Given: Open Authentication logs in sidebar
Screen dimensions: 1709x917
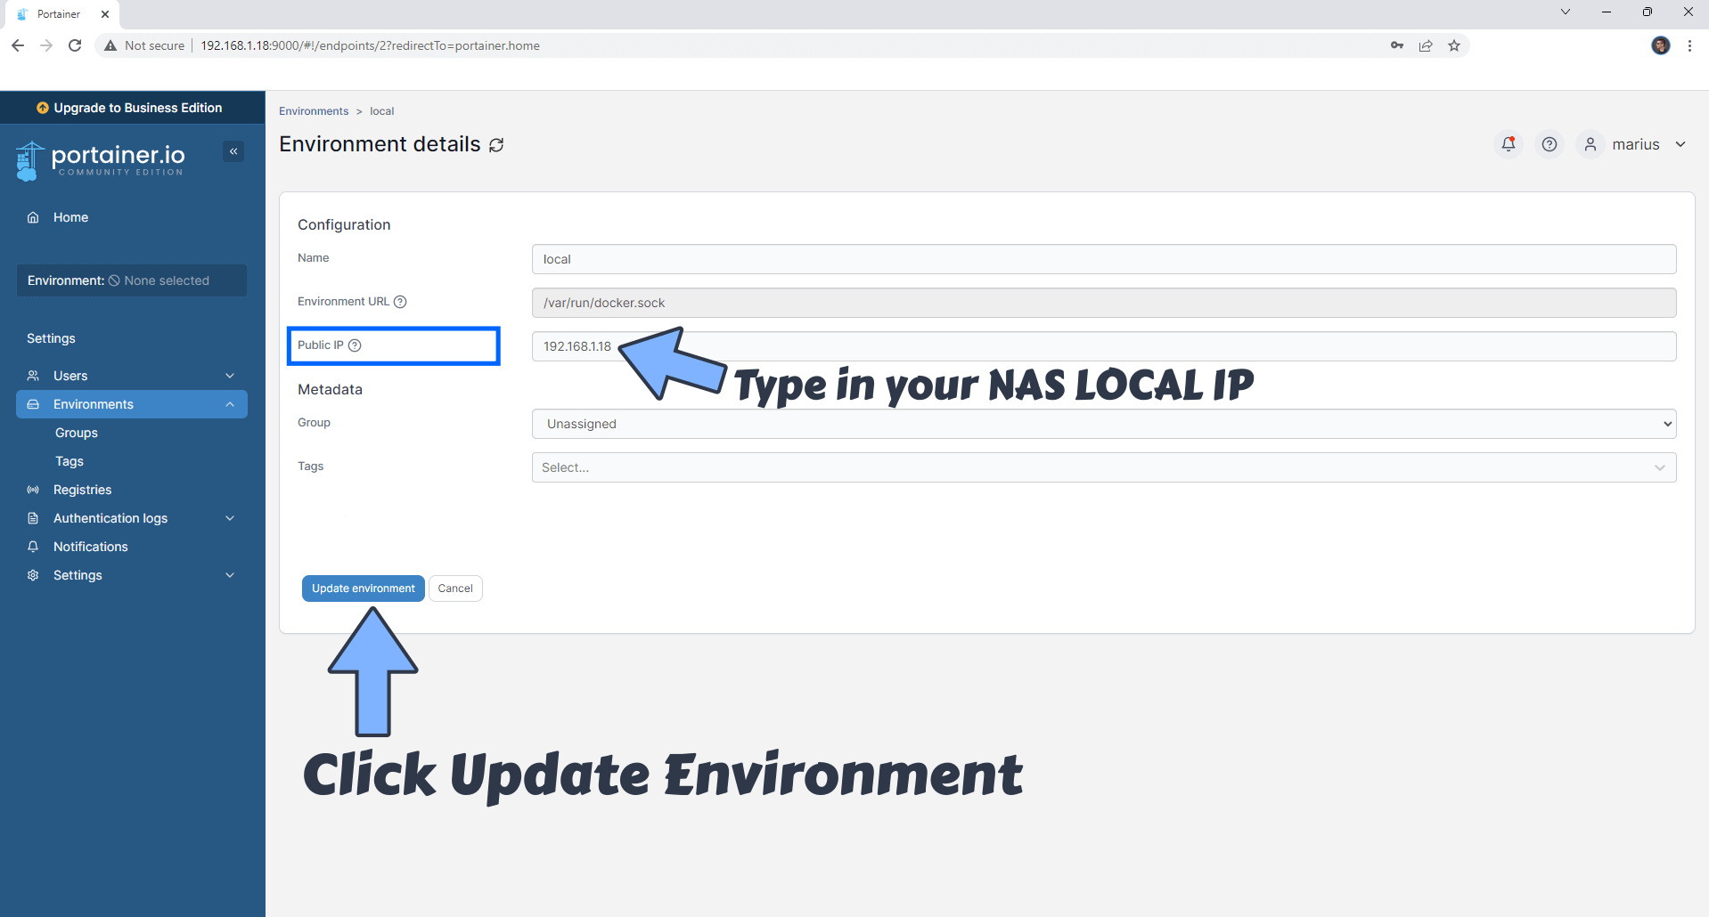Looking at the screenshot, I should [110, 518].
